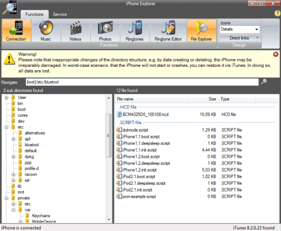Open the Direct links dropdown

coord(239,38)
